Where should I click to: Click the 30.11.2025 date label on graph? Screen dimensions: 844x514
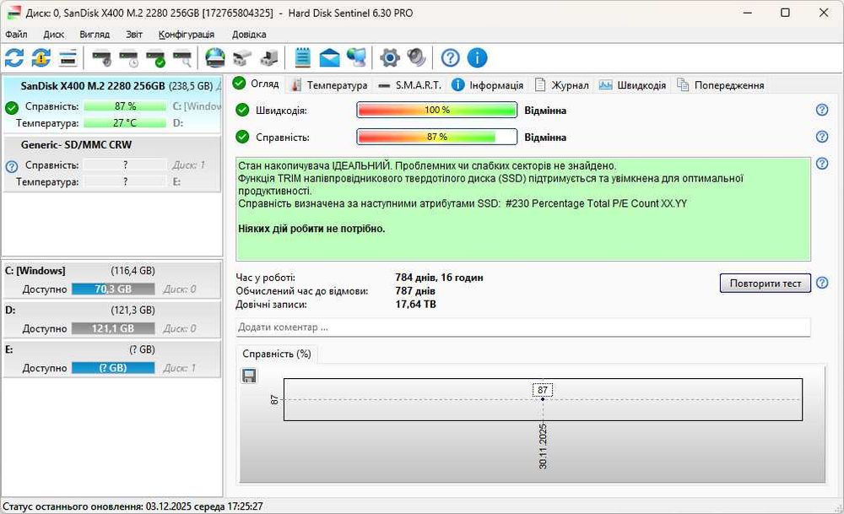pos(543,446)
